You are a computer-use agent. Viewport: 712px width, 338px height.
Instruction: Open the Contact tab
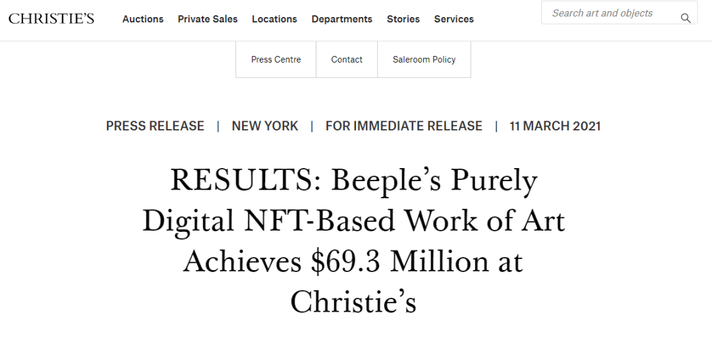[x=347, y=59]
